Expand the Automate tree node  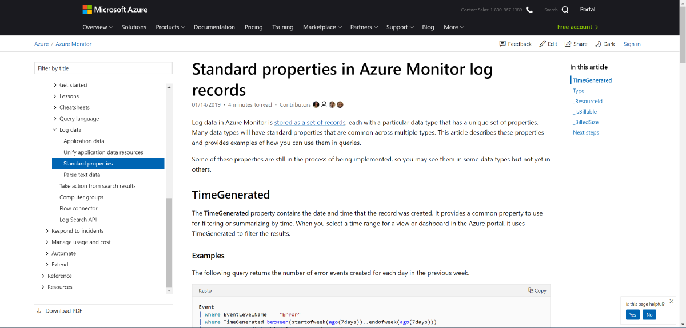pyautogui.click(x=47, y=253)
